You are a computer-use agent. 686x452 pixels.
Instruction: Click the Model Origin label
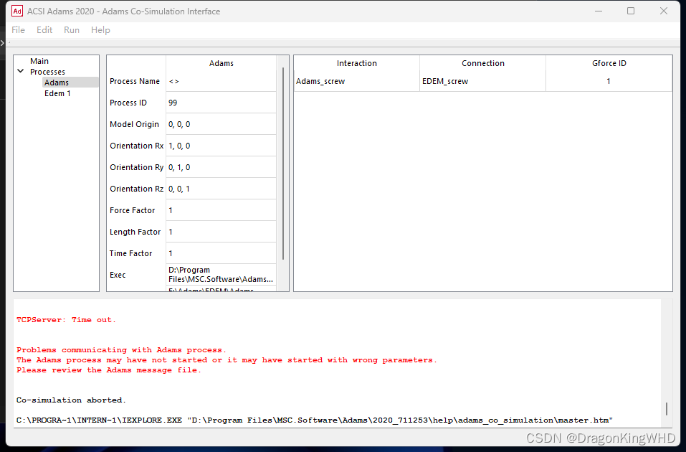(x=134, y=124)
